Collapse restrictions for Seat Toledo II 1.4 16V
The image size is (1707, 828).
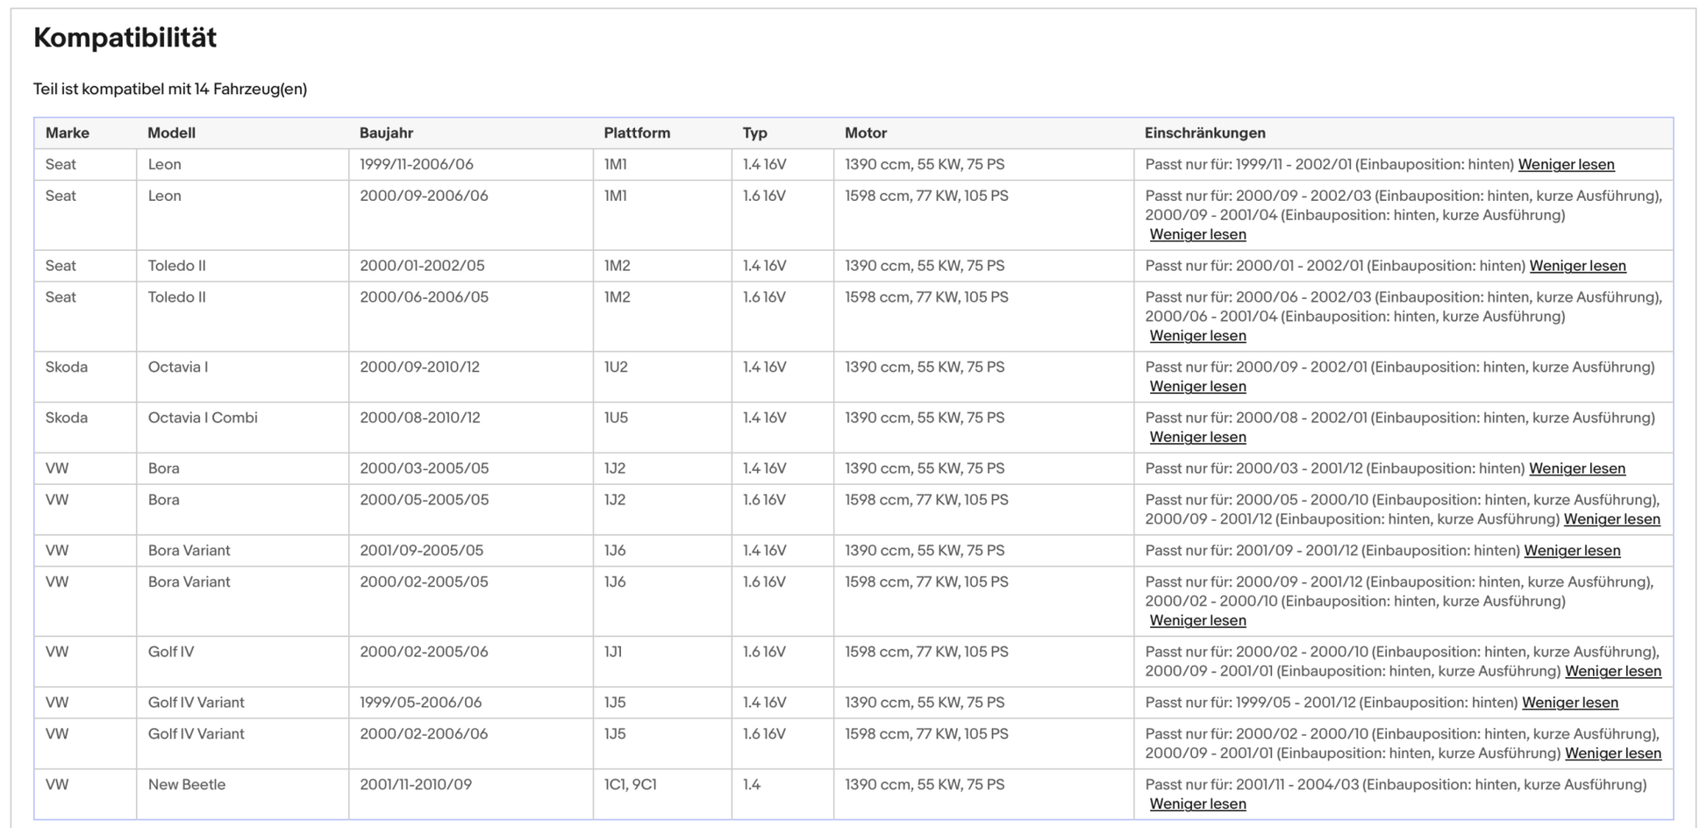click(x=1577, y=267)
